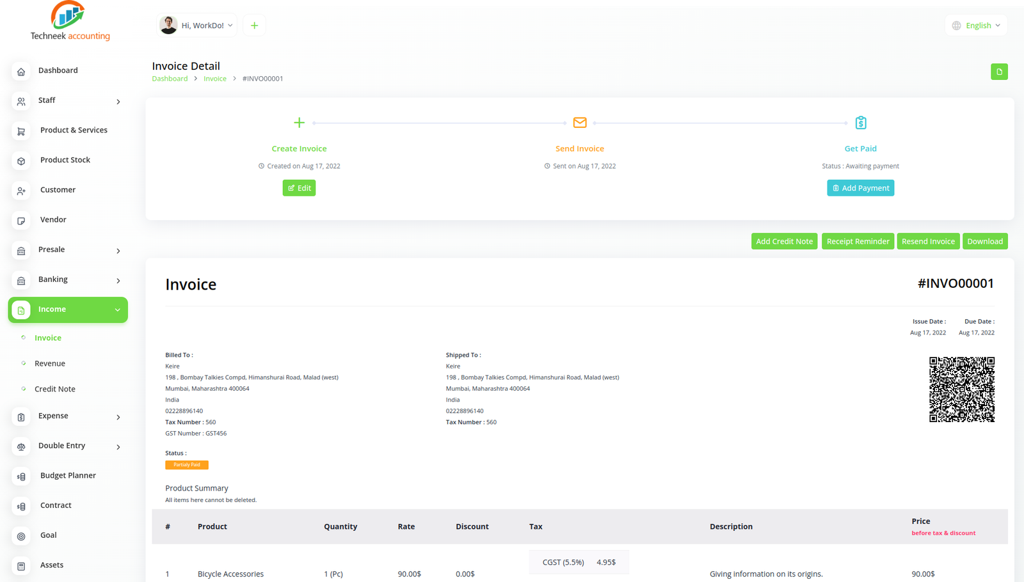Screen dimensions: 1024x582
Task: Expand the Banking menu section
Action: pyautogui.click(x=118, y=281)
